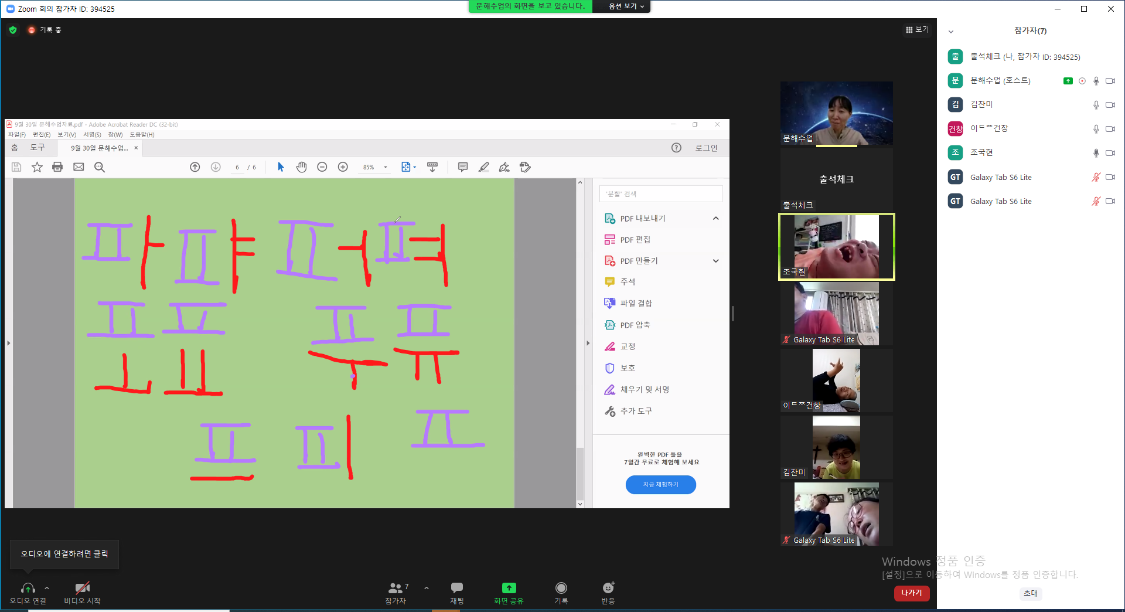Viewport: 1125px width, 612px height.
Task: Click the comment bubble icon in toolbar
Action: click(x=463, y=167)
